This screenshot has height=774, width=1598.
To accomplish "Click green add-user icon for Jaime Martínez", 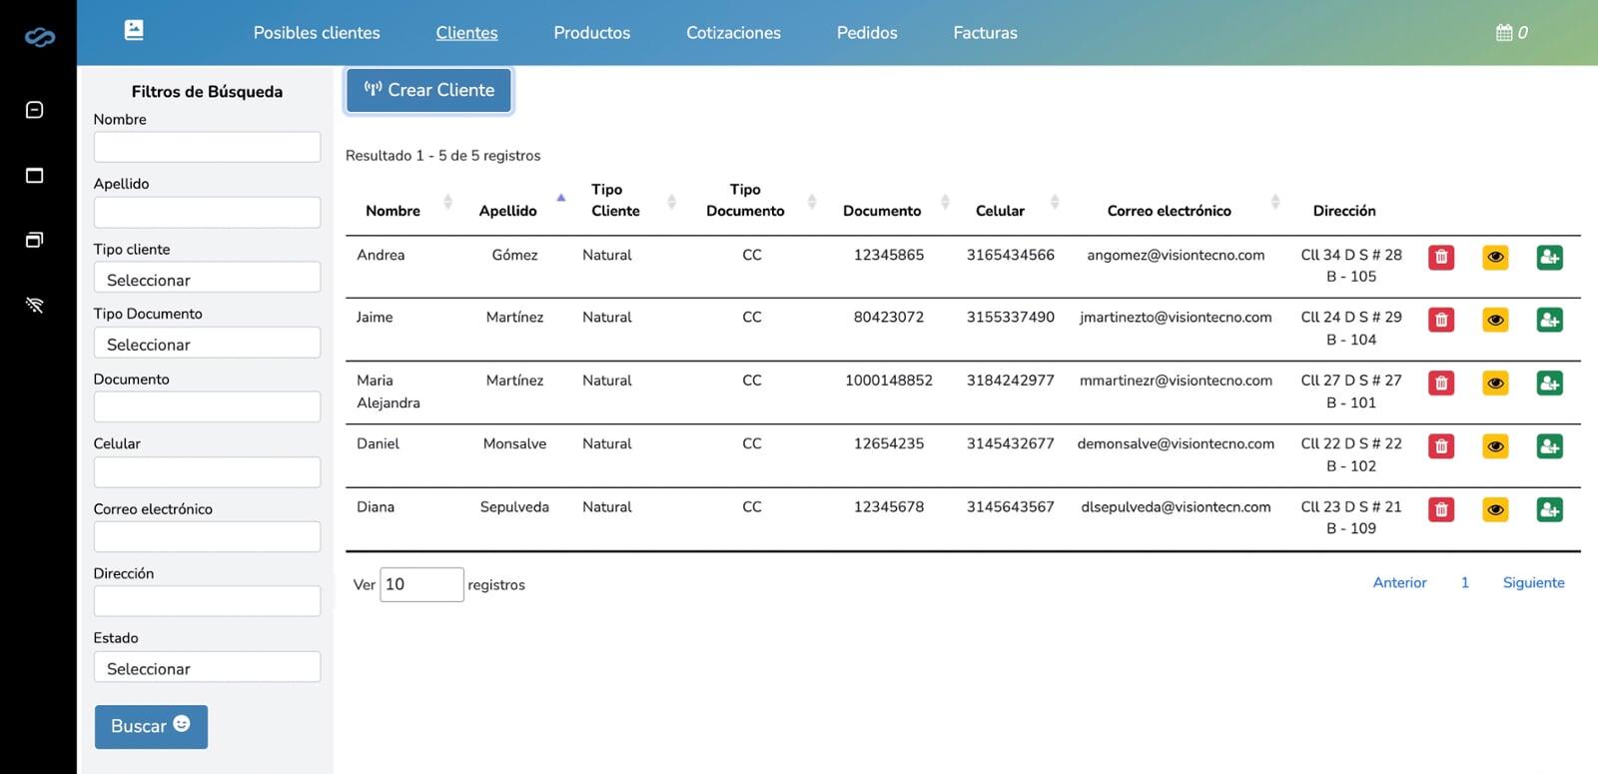I will [1549, 321].
